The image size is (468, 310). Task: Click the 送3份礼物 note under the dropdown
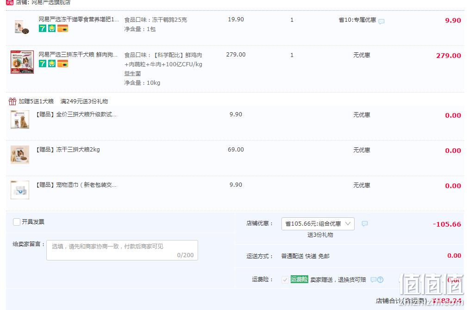tap(320, 235)
